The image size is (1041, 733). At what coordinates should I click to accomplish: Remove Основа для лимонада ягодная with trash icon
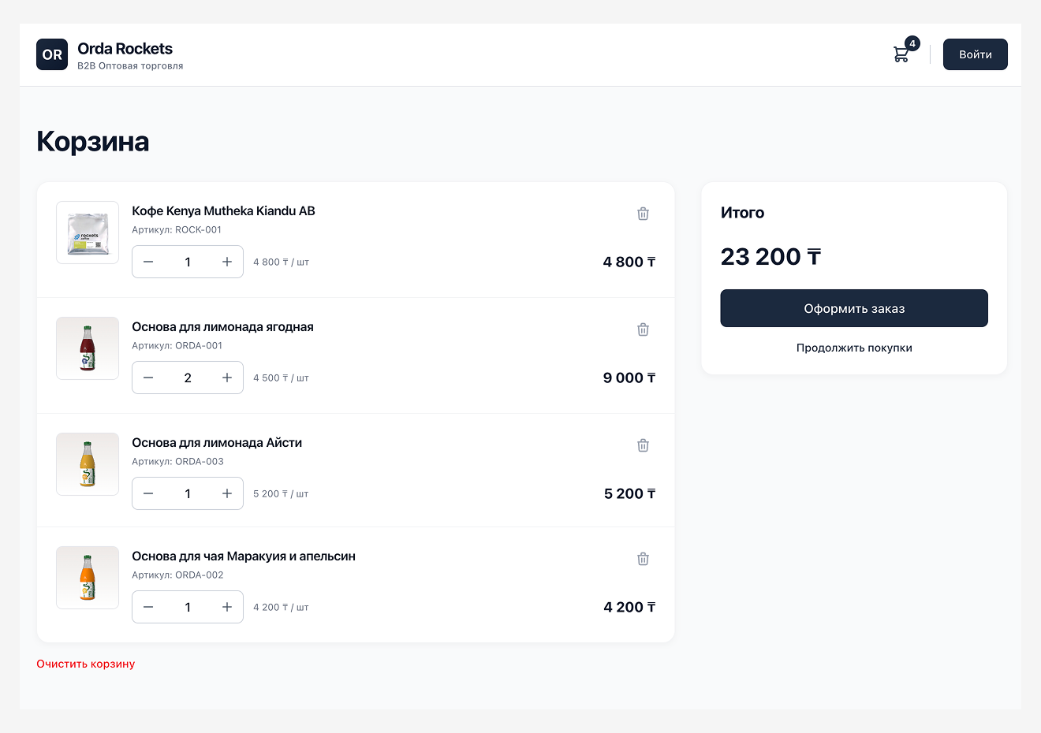point(643,329)
